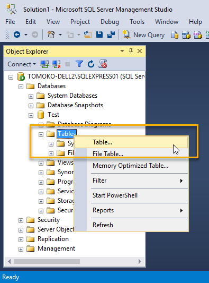Select the Tables tree node
Viewport: 209px width, 283px height.
point(67,134)
